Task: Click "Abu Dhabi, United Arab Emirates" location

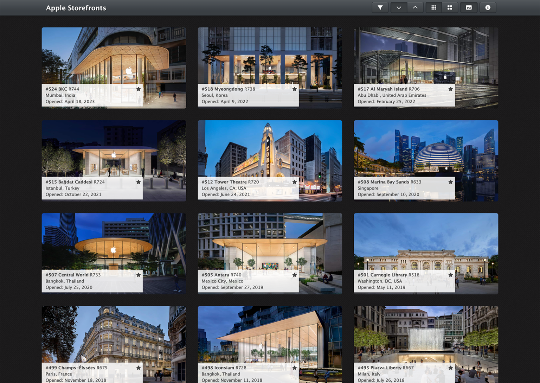Action: tap(392, 95)
